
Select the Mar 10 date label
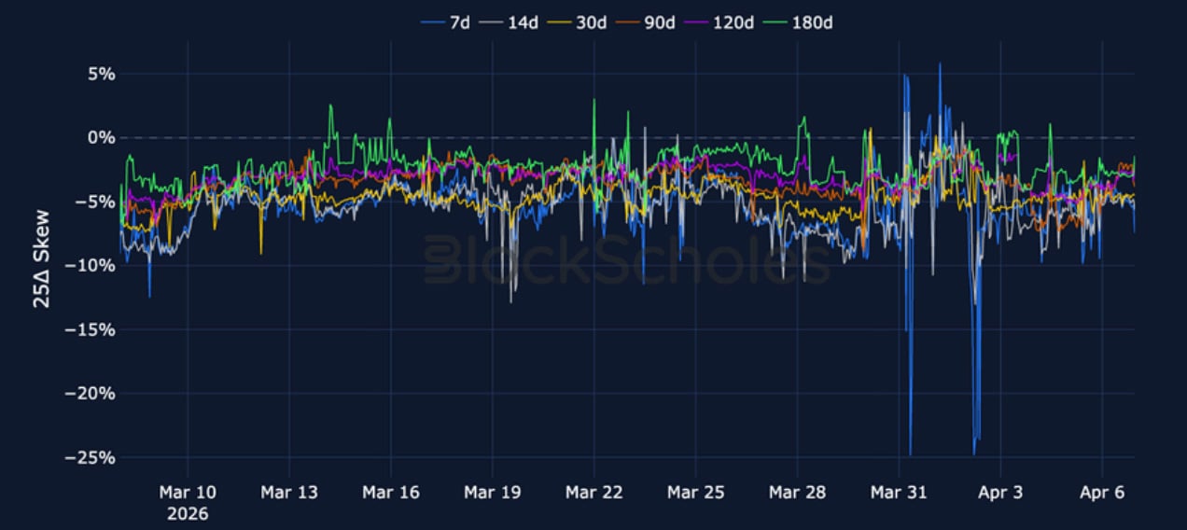click(188, 492)
